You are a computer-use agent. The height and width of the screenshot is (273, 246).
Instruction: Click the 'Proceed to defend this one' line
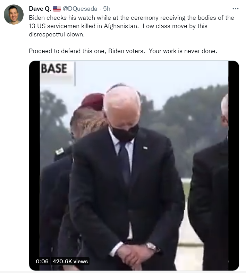point(123,51)
